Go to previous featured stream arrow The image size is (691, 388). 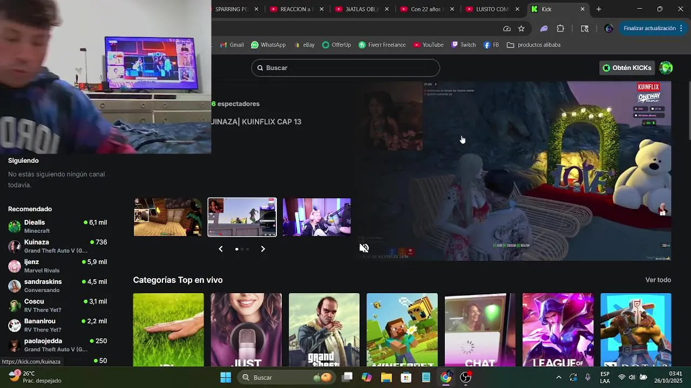click(221, 249)
